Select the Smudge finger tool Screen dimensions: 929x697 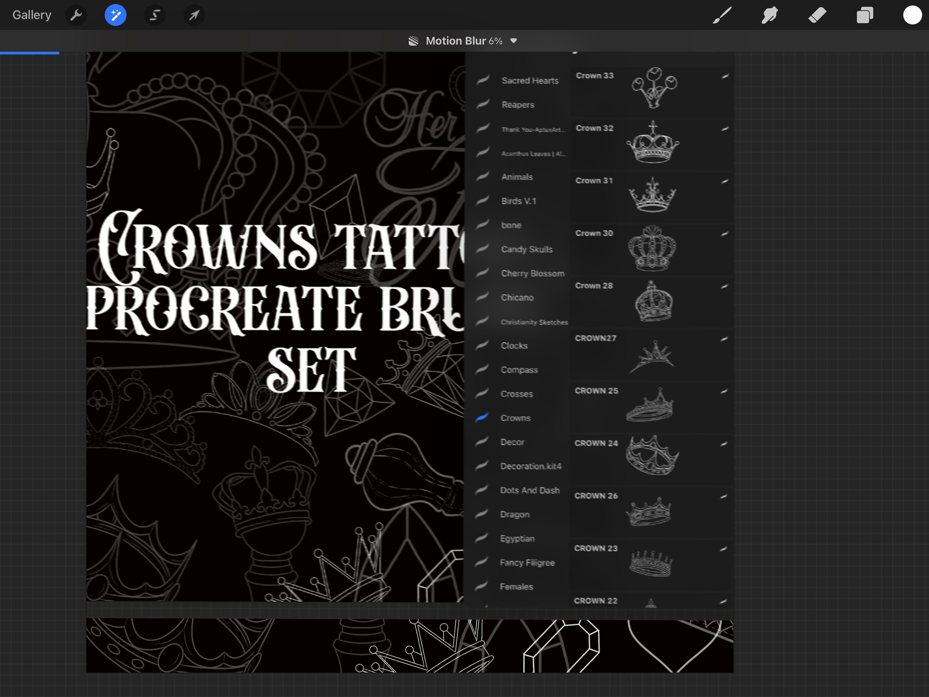click(770, 16)
